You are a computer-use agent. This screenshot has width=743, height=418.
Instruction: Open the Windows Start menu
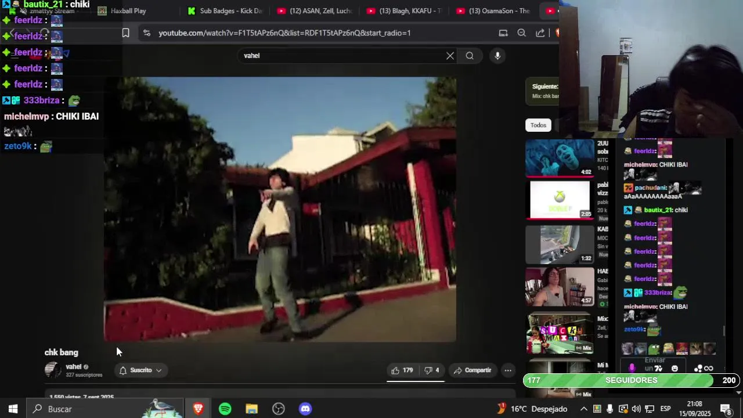coord(13,409)
